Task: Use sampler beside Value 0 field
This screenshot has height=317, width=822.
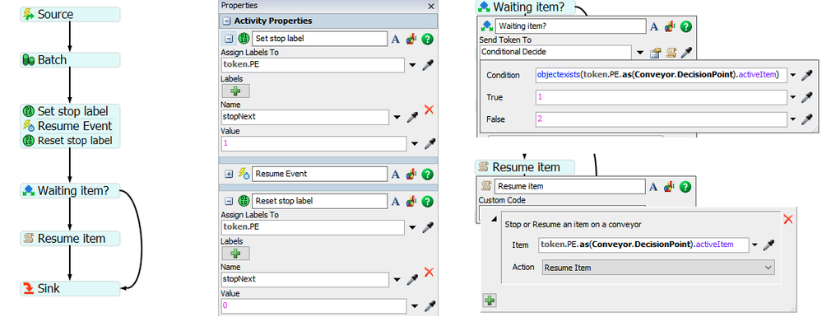Action: (x=430, y=306)
